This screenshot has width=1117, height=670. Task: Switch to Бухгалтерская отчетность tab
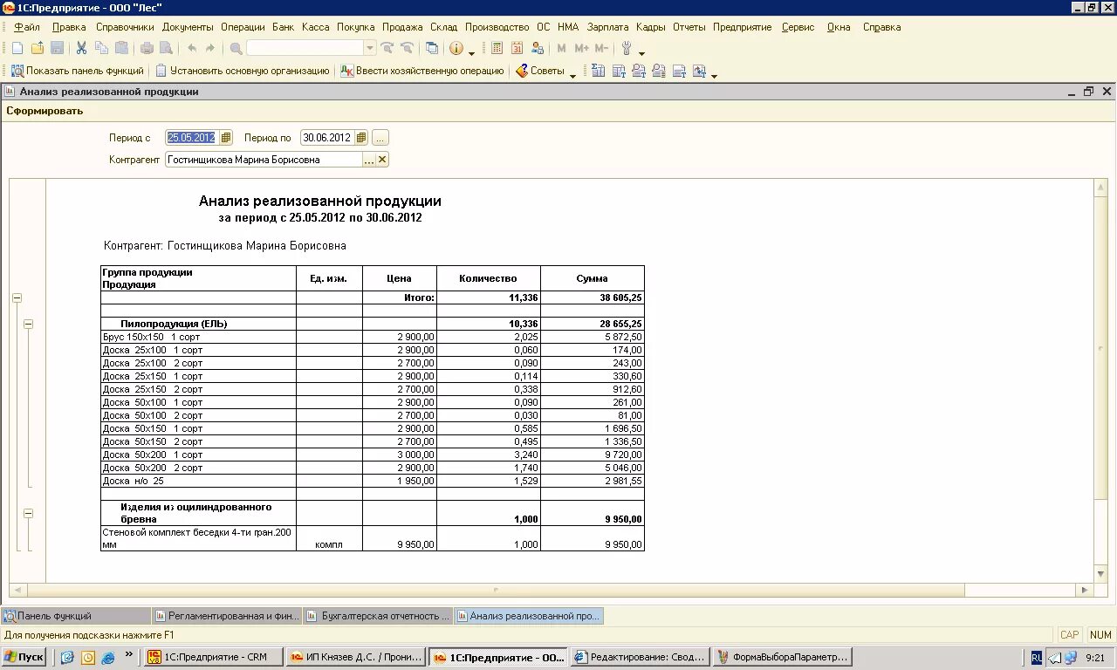coord(379,616)
